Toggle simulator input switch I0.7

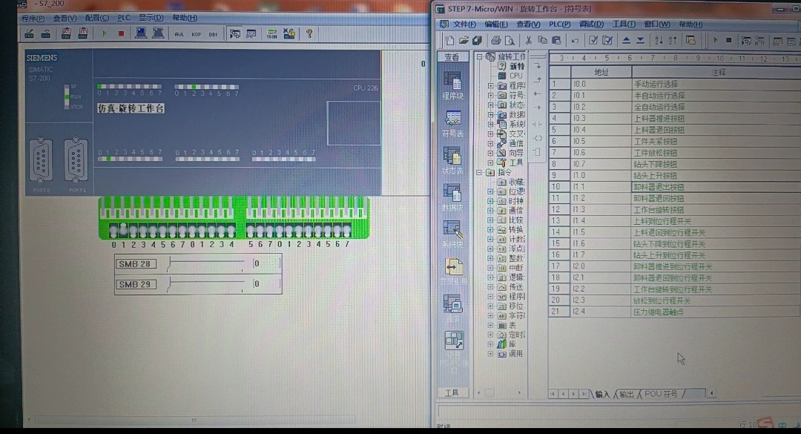coord(182,231)
